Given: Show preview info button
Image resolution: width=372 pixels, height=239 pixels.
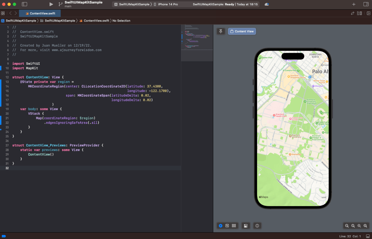Looking at the screenshot, I should pyautogui.click(x=257, y=226).
